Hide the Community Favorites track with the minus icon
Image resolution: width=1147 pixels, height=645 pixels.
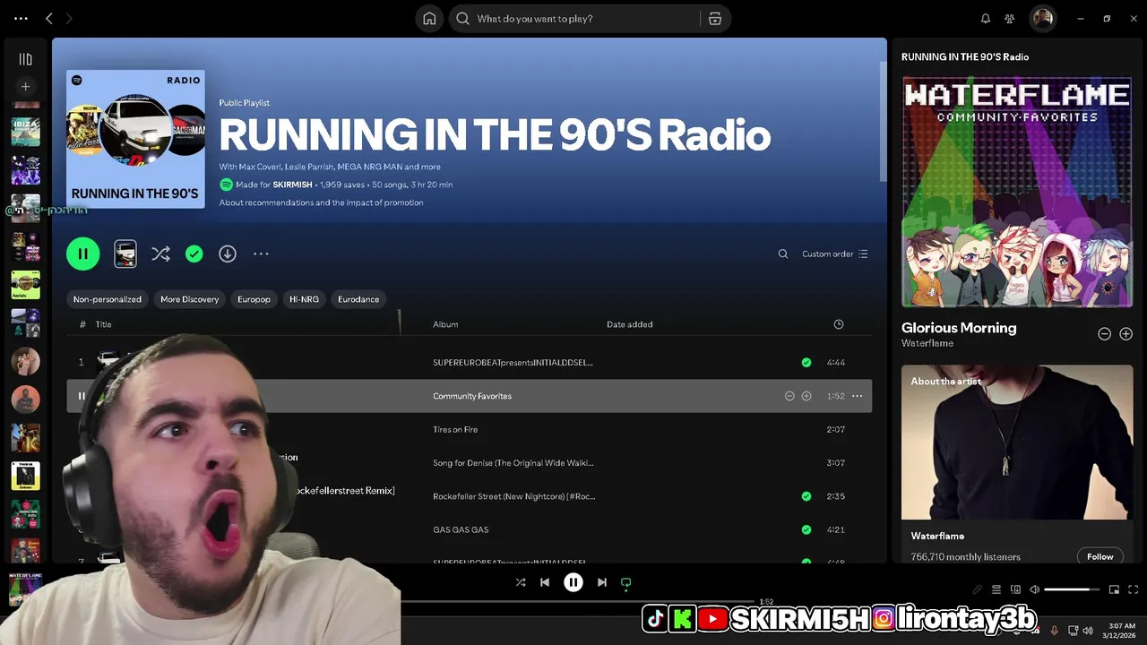(x=789, y=396)
